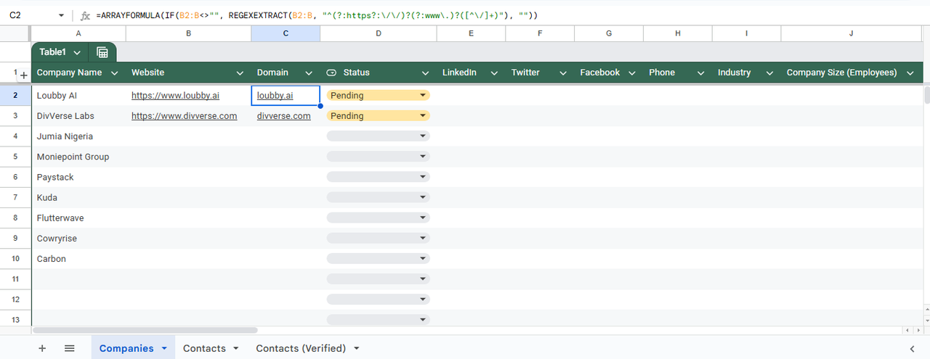
Task: Open Website column header dropdown
Action: click(x=240, y=73)
